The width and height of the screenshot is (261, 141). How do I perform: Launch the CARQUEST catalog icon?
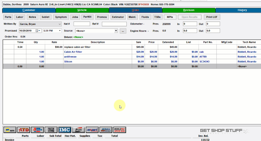pos(37,130)
